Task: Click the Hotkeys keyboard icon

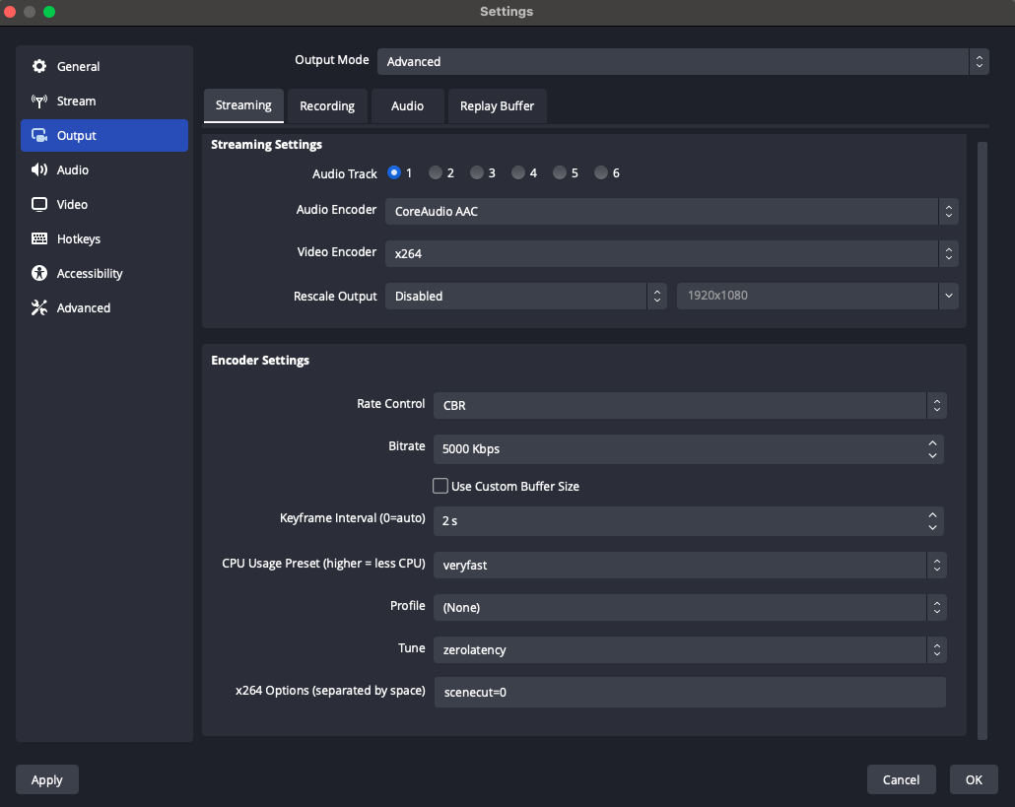Action: 39,239
